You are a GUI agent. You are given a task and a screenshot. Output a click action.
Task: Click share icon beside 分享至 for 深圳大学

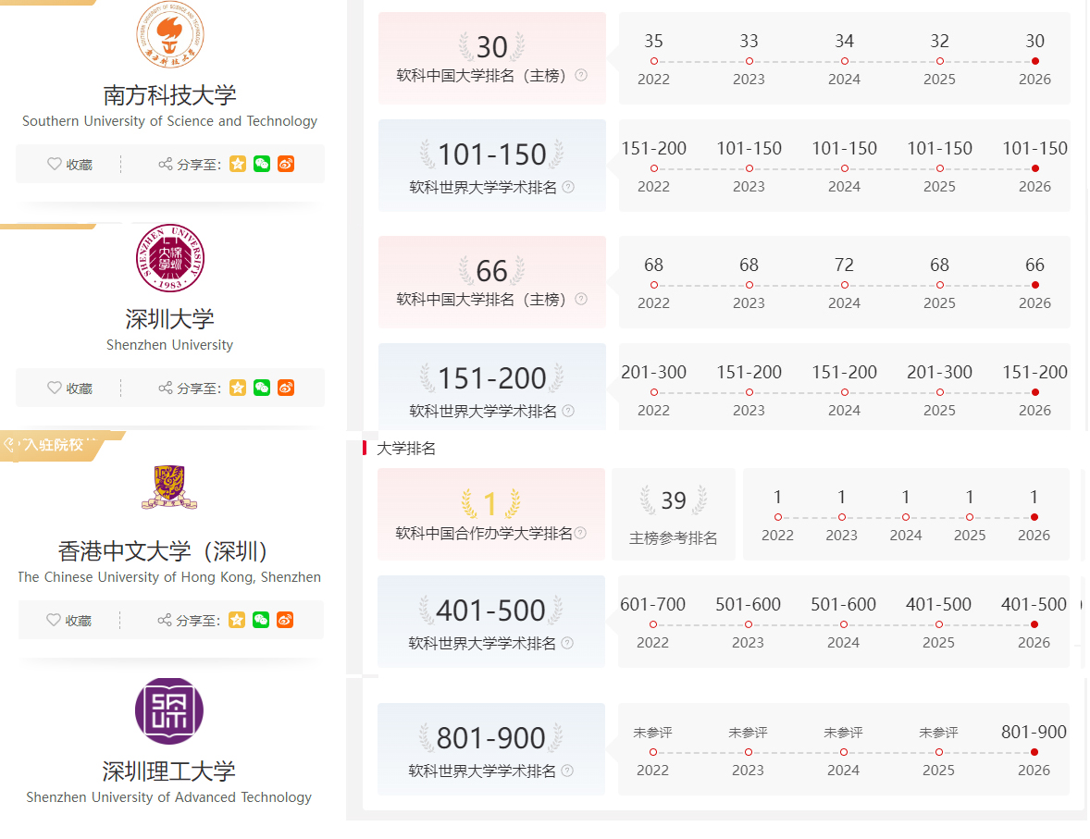pos(166,388)
